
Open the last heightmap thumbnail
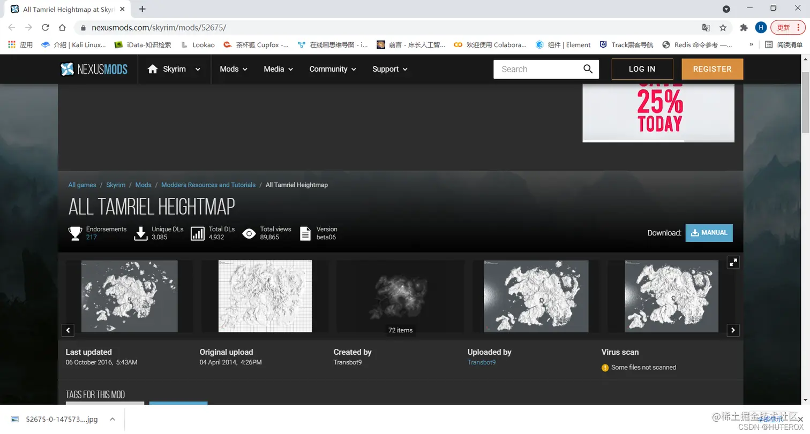(x=671, y=296)
